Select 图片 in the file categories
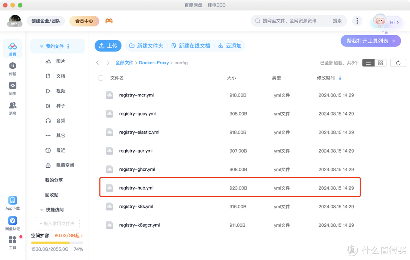The image size is (410, 260). point(60,61)
